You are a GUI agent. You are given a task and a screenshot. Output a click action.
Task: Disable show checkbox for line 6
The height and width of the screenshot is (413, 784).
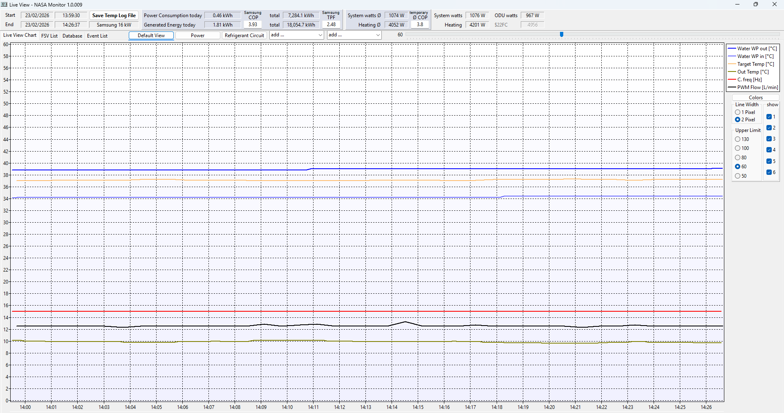coord(769,172)
